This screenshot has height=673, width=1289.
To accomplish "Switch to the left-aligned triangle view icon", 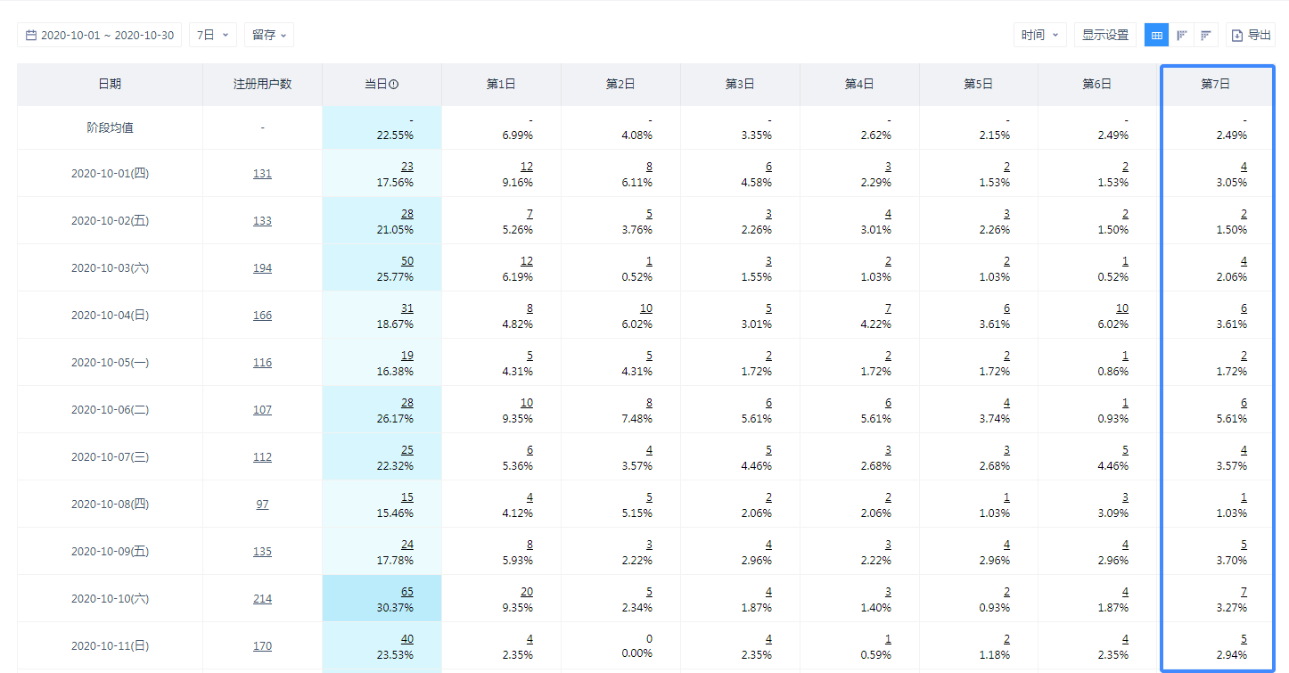I will tap(1181, 36).
